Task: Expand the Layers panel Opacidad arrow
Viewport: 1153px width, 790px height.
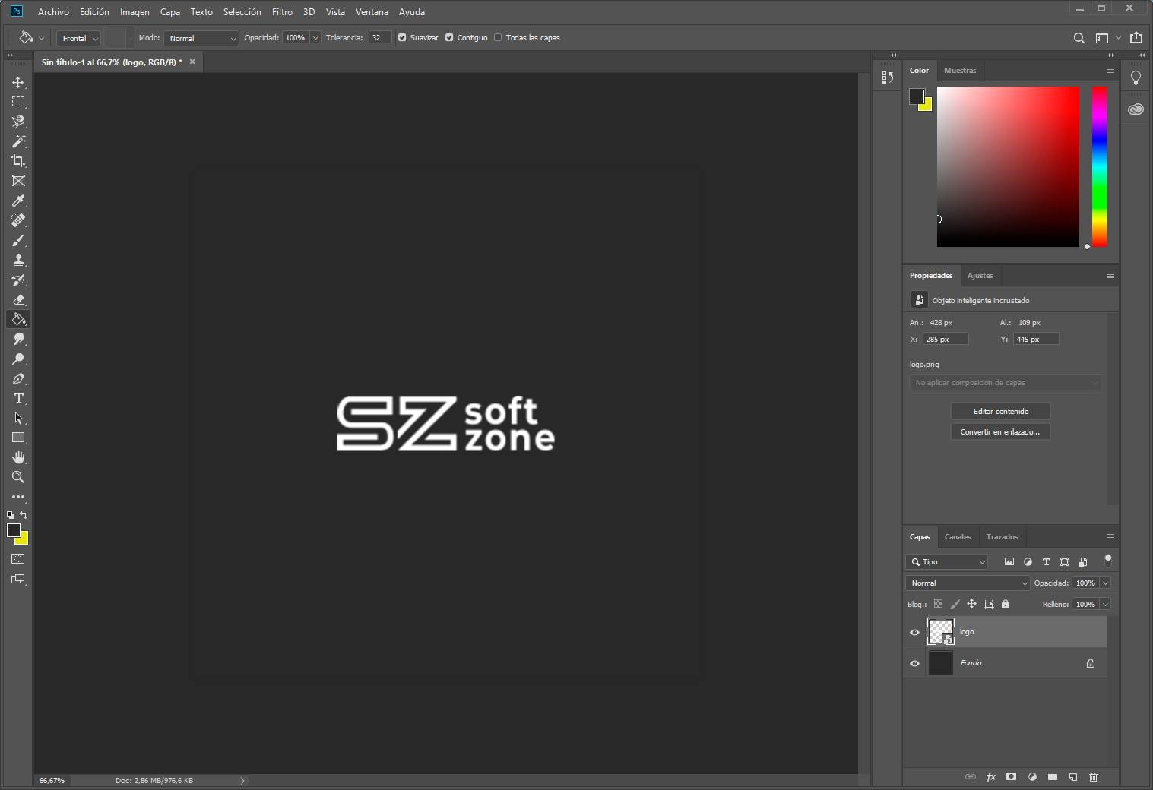Action: (1105, 583)
